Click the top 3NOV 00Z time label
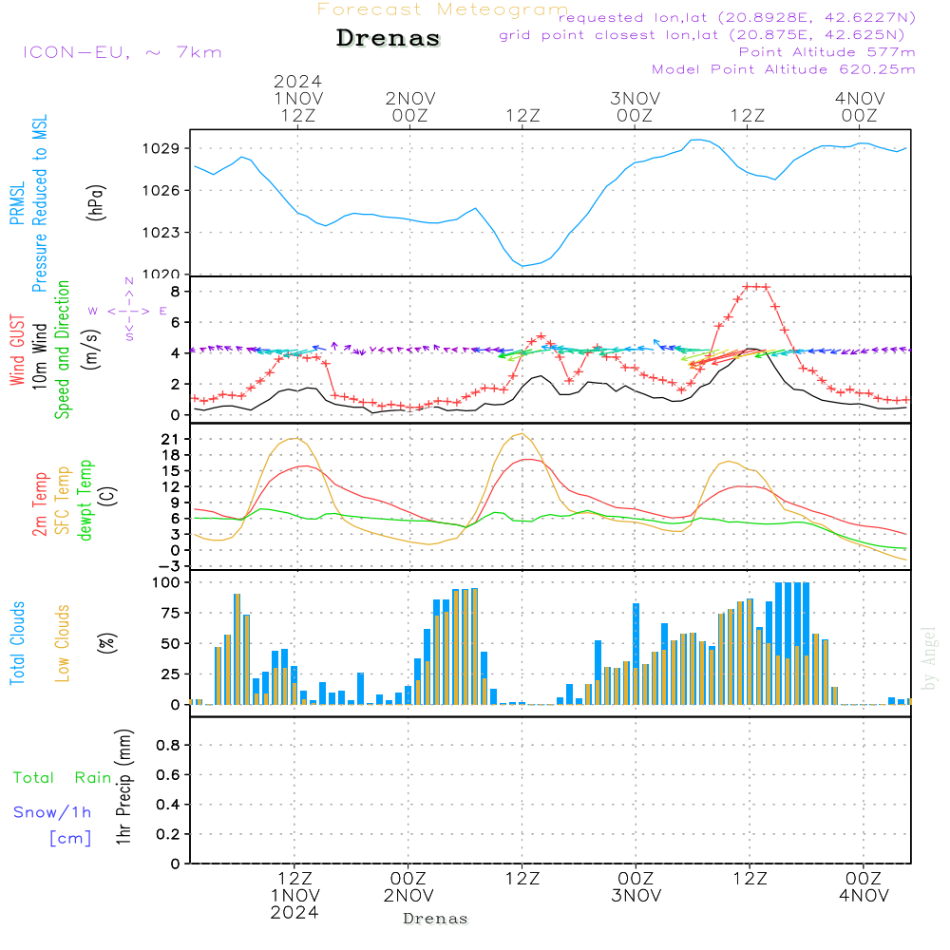The image size is (950, 950). coord(635,106)
